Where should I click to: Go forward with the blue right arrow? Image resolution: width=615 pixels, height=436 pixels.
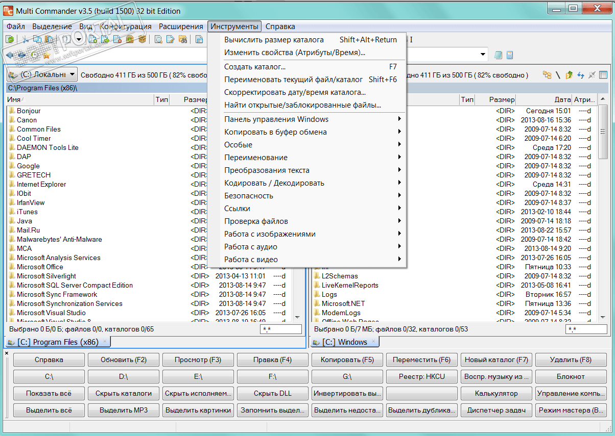coord(21,55)
